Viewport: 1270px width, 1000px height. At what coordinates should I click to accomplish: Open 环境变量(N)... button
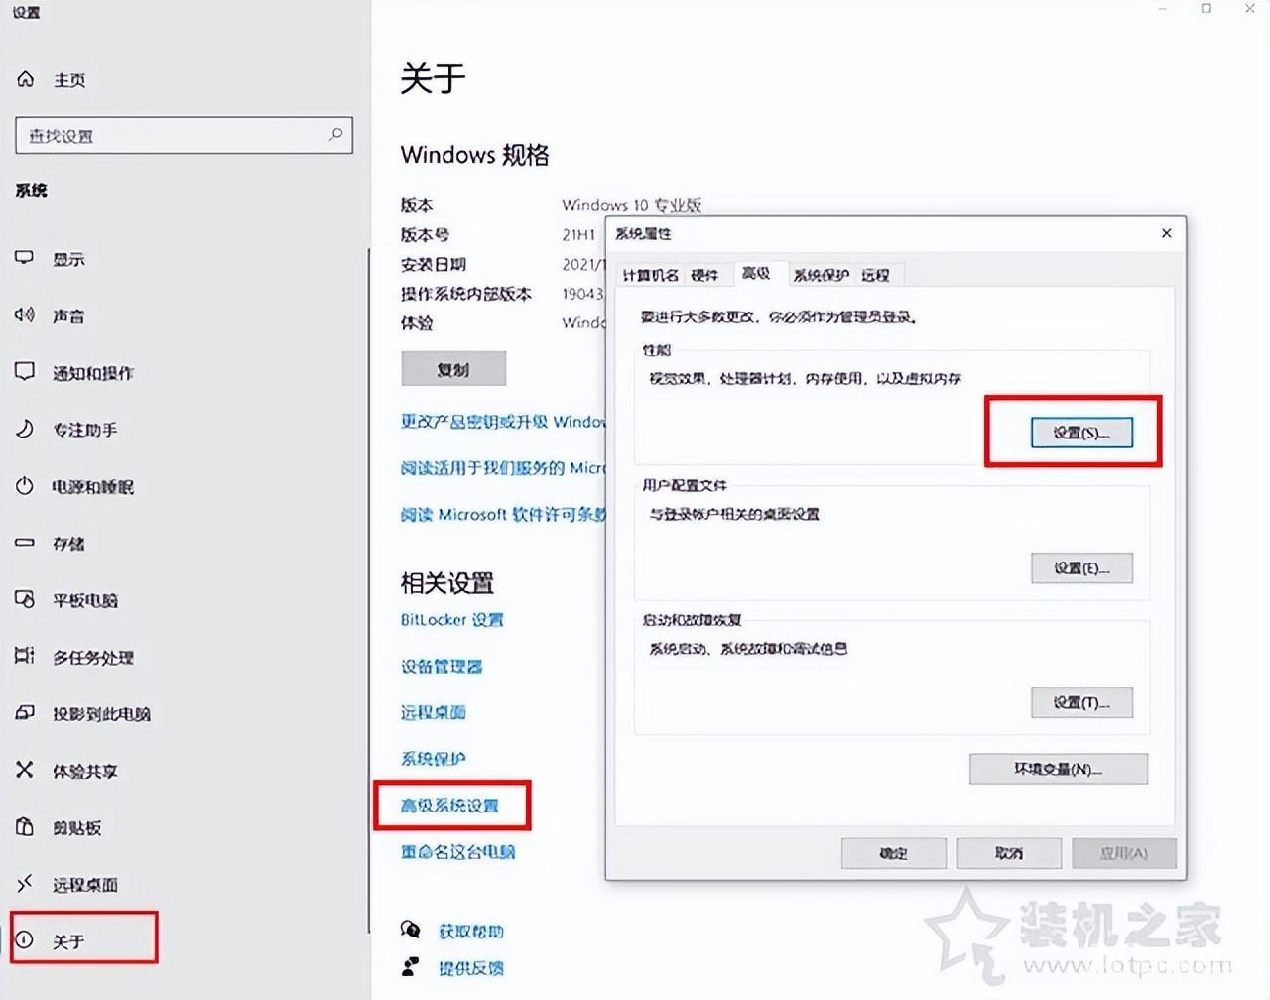1059,769
